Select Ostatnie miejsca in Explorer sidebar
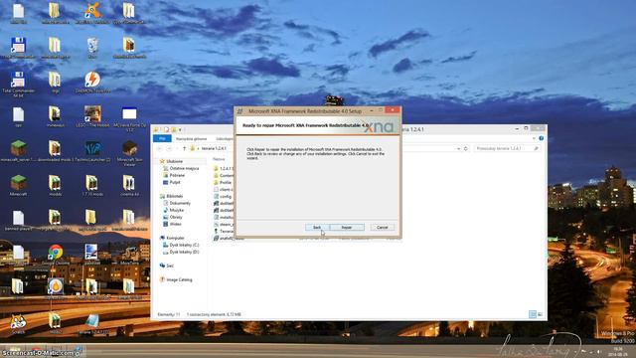636x358 pixels. pos(184,168)
